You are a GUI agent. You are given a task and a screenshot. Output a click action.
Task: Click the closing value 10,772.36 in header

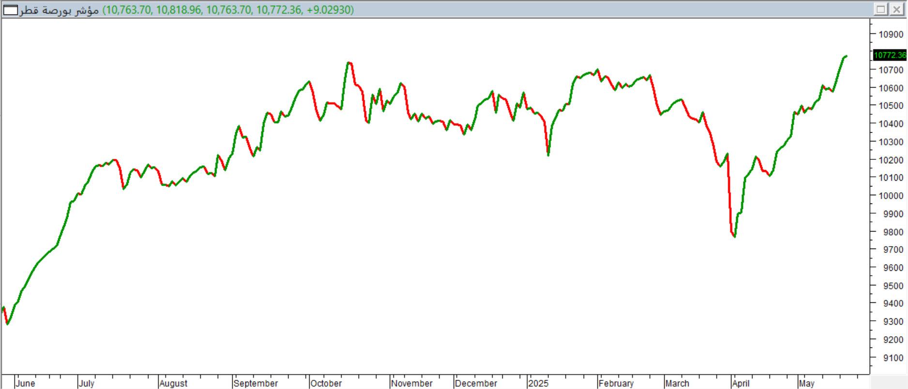click(x=279, y=10)
